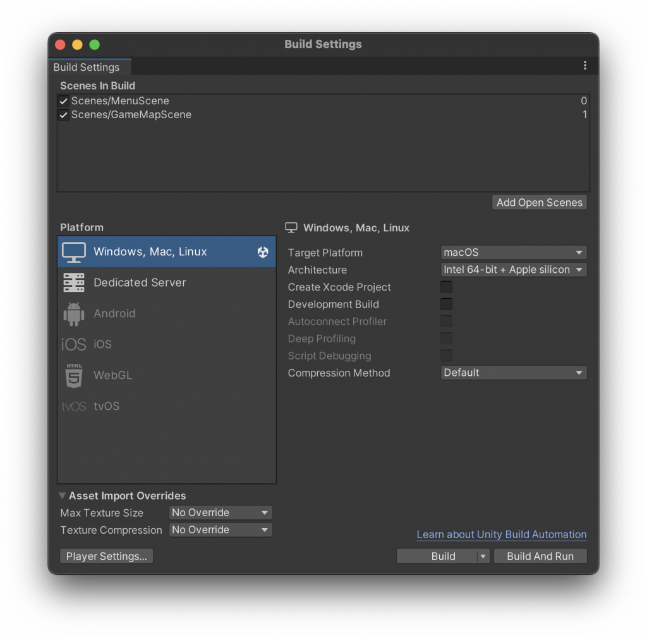The width and height of the screenshot is (647, 638).
Task: Toggle the Autoconnect Profiler checkbox
Action: click(447, 322)
